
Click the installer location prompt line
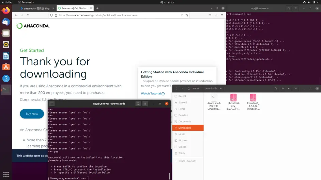[68, 178]
